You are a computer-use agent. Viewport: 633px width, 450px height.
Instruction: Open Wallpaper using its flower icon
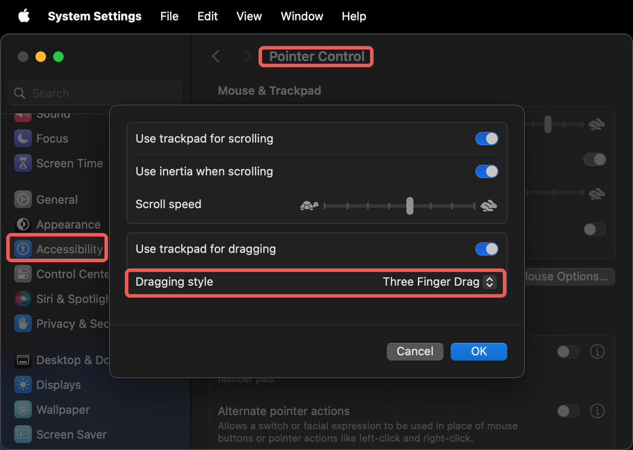[x=23, y=410]
